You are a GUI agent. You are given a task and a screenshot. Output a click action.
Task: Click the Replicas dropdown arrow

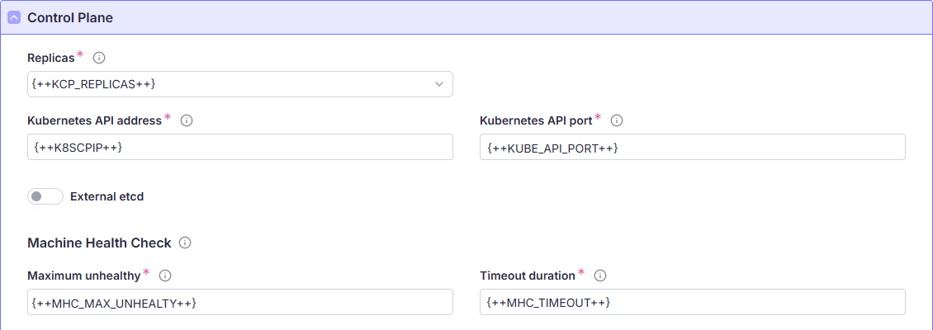click(439, 84)
